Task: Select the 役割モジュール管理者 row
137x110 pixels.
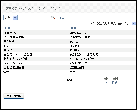Action: point(70,54)
